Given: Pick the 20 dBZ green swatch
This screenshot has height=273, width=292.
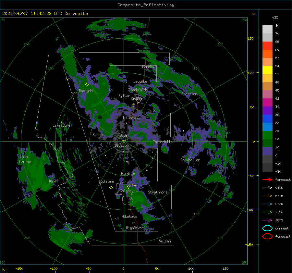Looking at the screenshot, I should (267, 135).
